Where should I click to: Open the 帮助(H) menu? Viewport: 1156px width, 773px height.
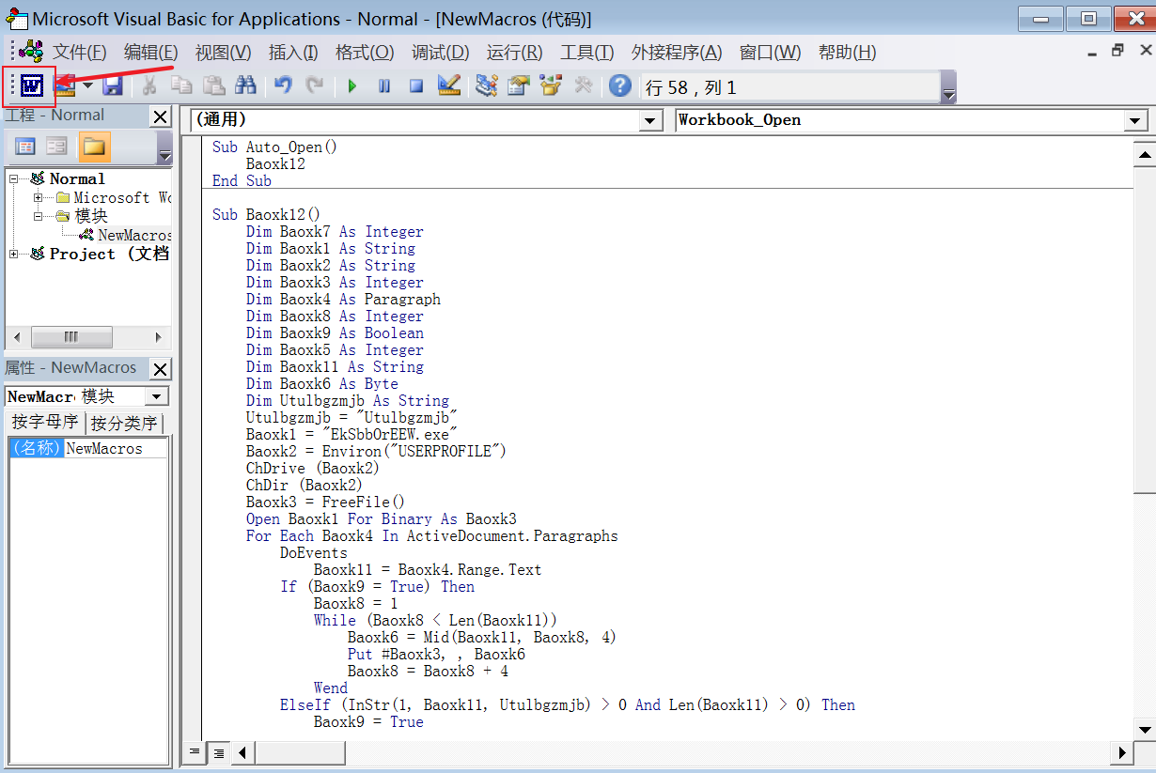tap(847, 53)
